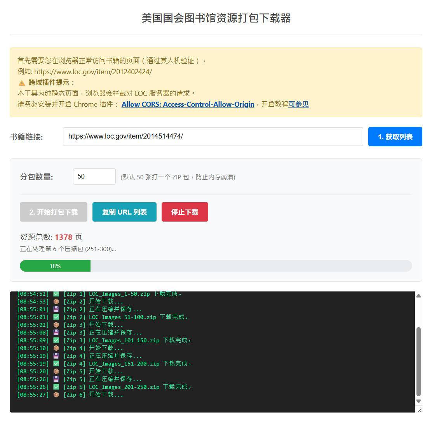The width and height of the screenshot is (432, 423).
Task: Click the floppy disk icon on Zip 4 line
Action: (56, 356)
